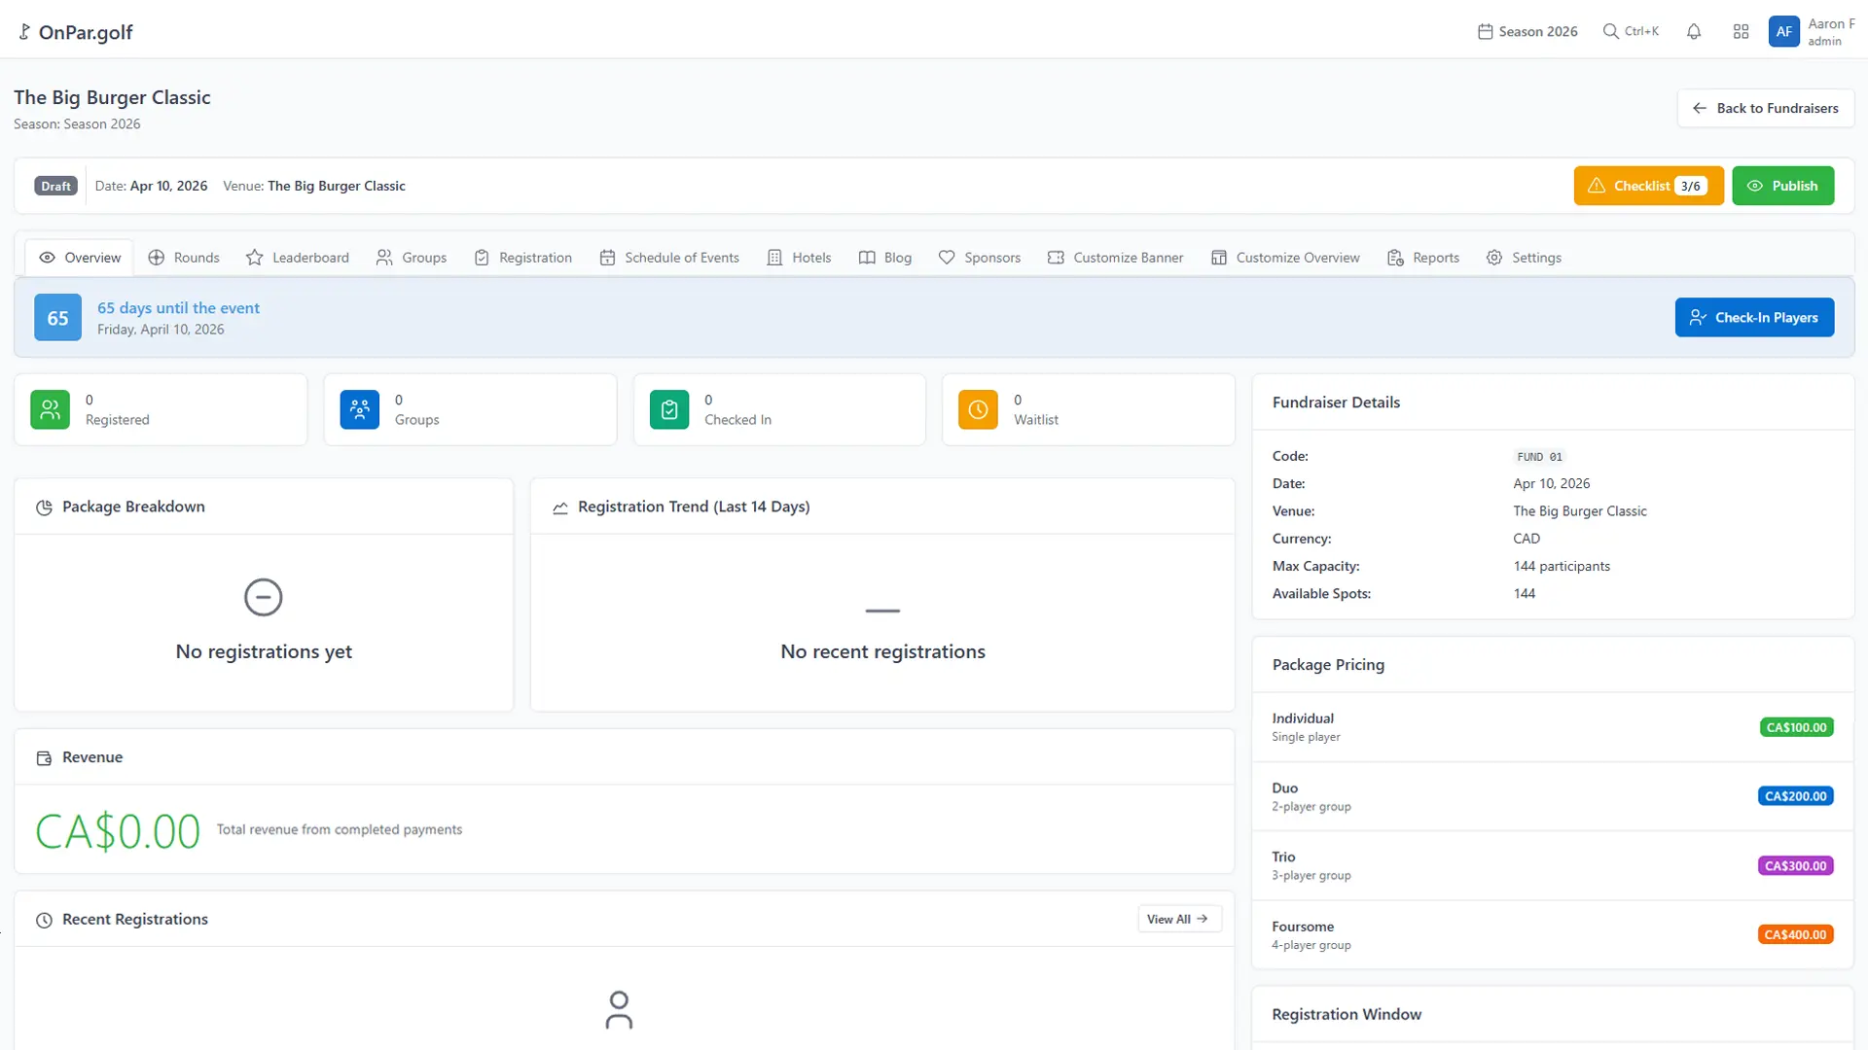Screen dimensions: 1868x1050
Task: Switch to the Groups tab
Action: (x=411, y=257)
